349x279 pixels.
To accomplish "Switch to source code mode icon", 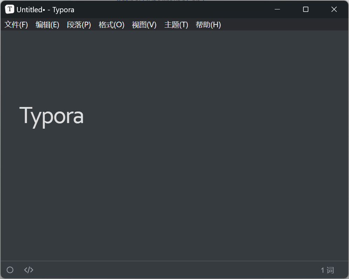I will click(29, 270).
